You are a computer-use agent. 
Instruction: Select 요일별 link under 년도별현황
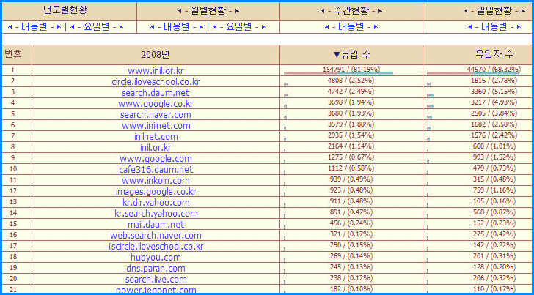click(97, 27)
